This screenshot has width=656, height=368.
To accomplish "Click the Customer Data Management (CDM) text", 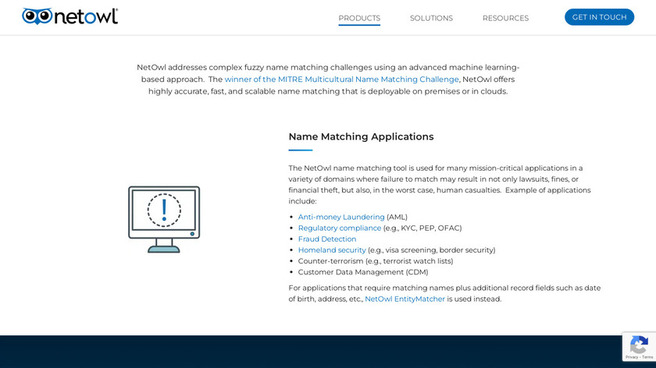I will click(x=362, y=272).
